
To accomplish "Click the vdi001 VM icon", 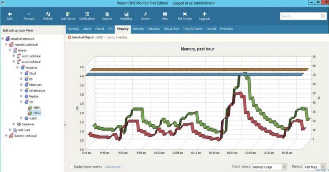I will coord(30,108).
